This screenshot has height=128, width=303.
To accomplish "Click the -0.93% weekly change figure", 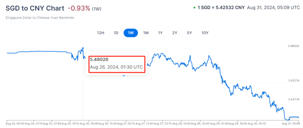I will pos(79,8).
